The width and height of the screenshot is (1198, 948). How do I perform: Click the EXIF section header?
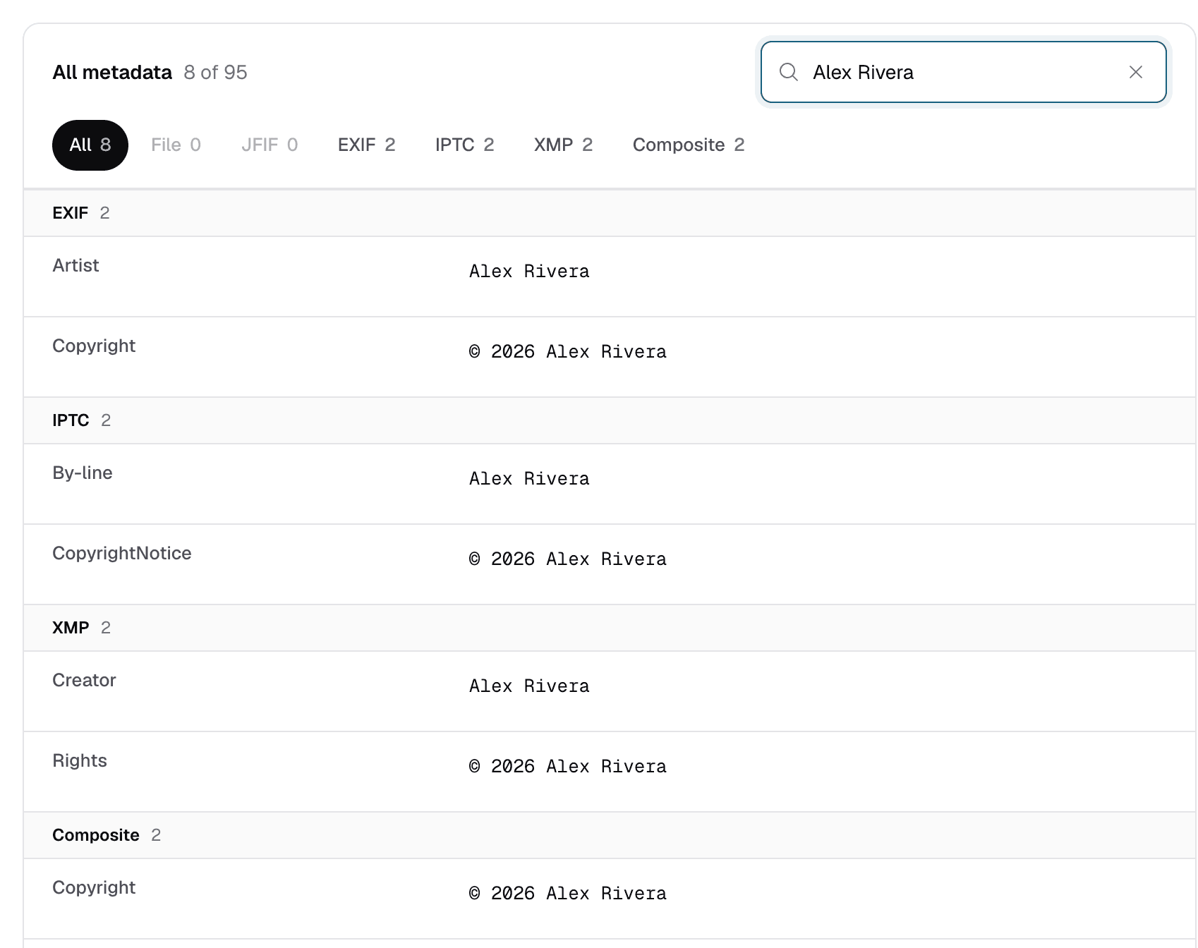tap(610, 213)
